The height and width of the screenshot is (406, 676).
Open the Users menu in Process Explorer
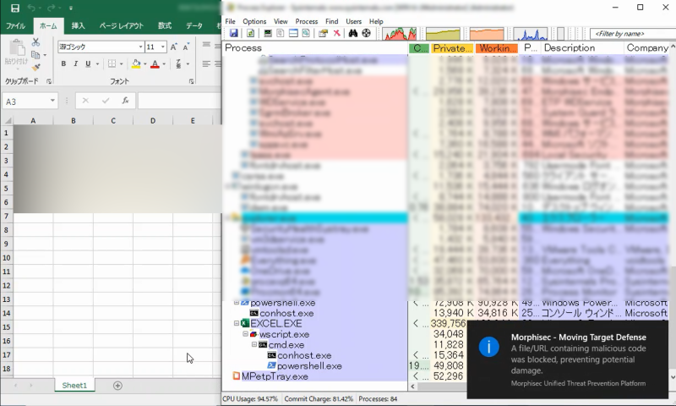pyautogui.click(x=354, y=21)
